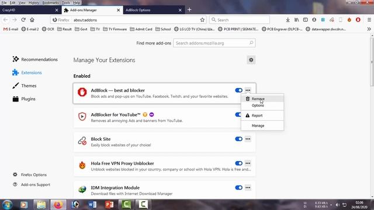Toggle off the Block Site extension
This screenshot has width=374, height=210.
click(238, 139)
